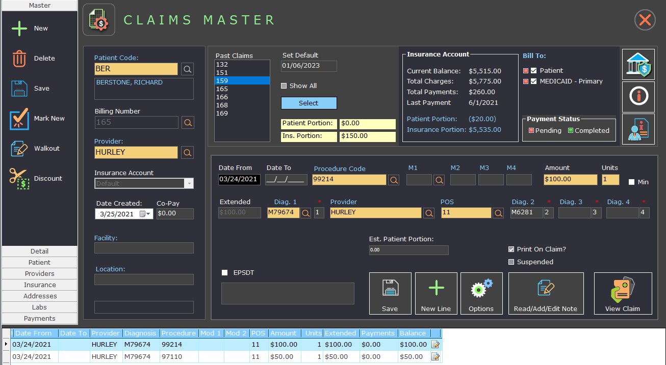Image resolution: width=666 pixels, height=365 pixels.
Task: Click the Delete trash icon
Action: [x=19, y=58]
